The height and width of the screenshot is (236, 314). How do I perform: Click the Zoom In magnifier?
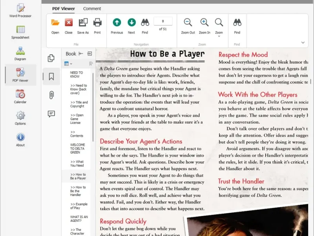204,25
